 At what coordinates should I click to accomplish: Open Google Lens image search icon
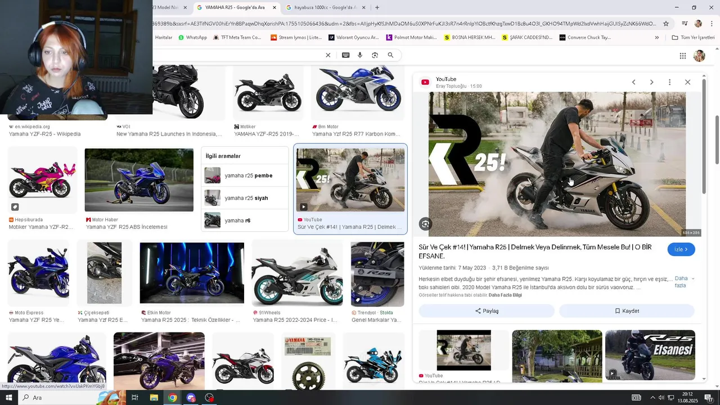coord(375,55)
